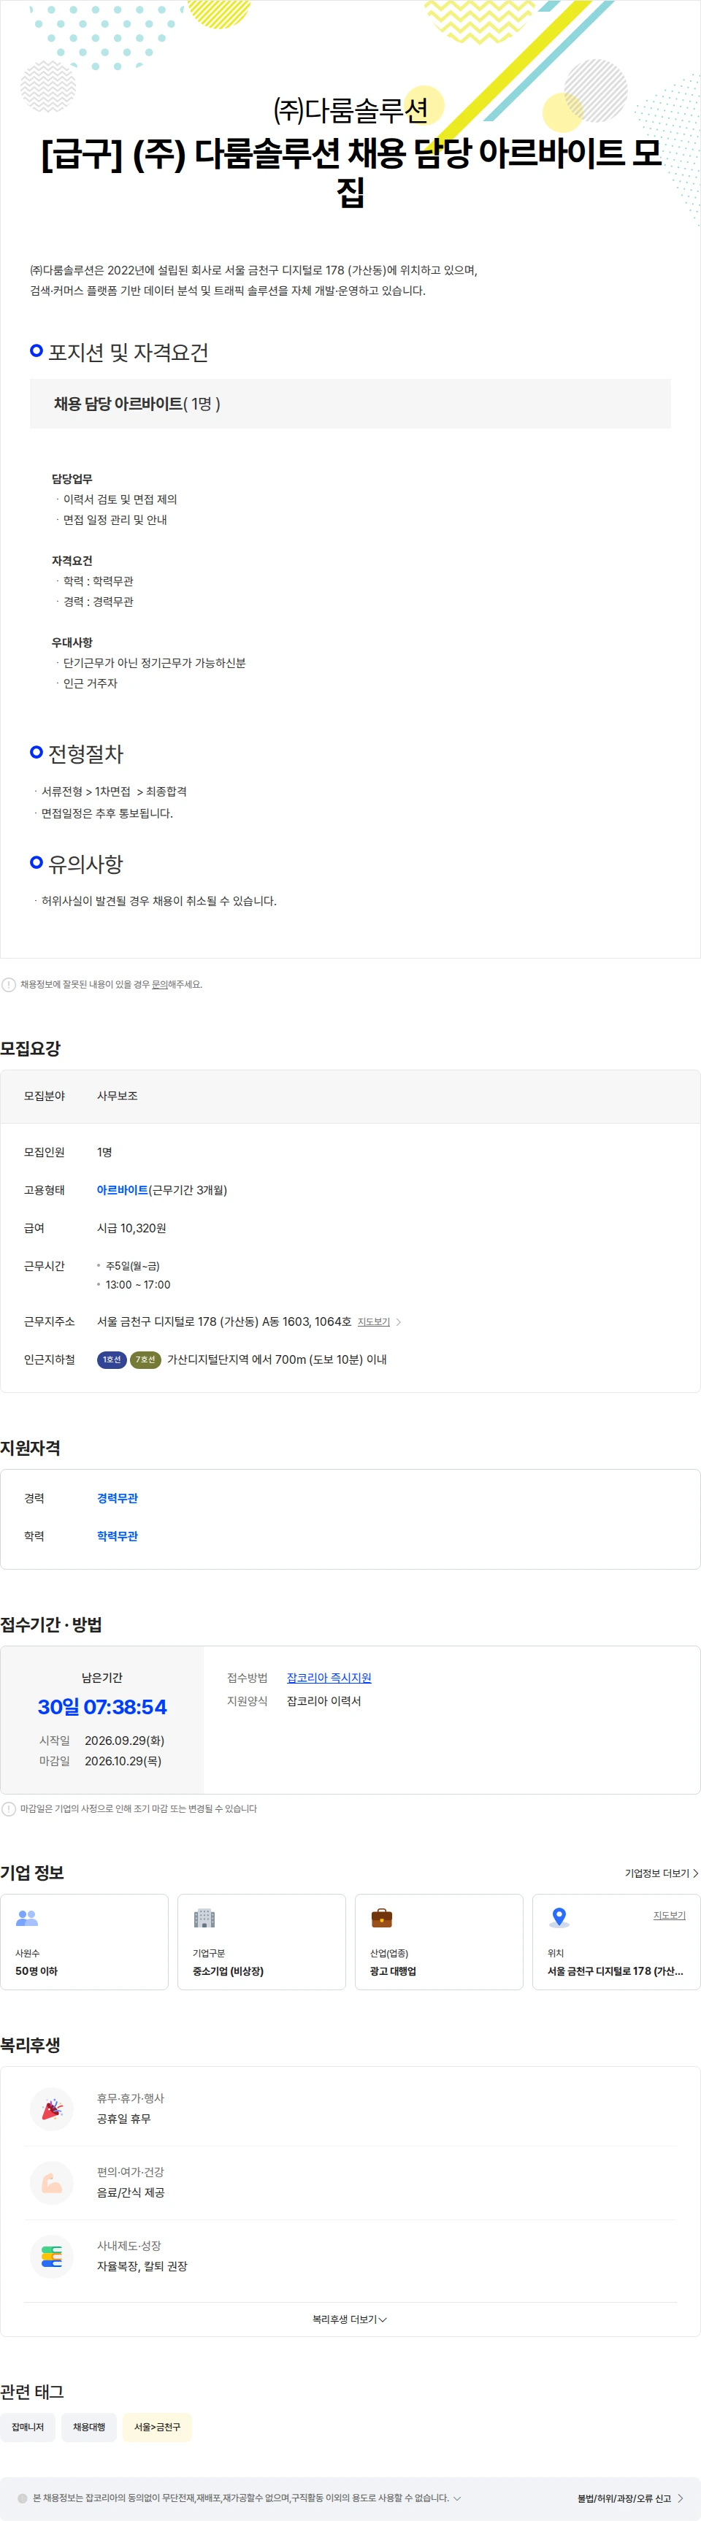Click 잡코리아 즉시지원 application link
This screenshot has width=701, height=2521.
click(329, 1678)
